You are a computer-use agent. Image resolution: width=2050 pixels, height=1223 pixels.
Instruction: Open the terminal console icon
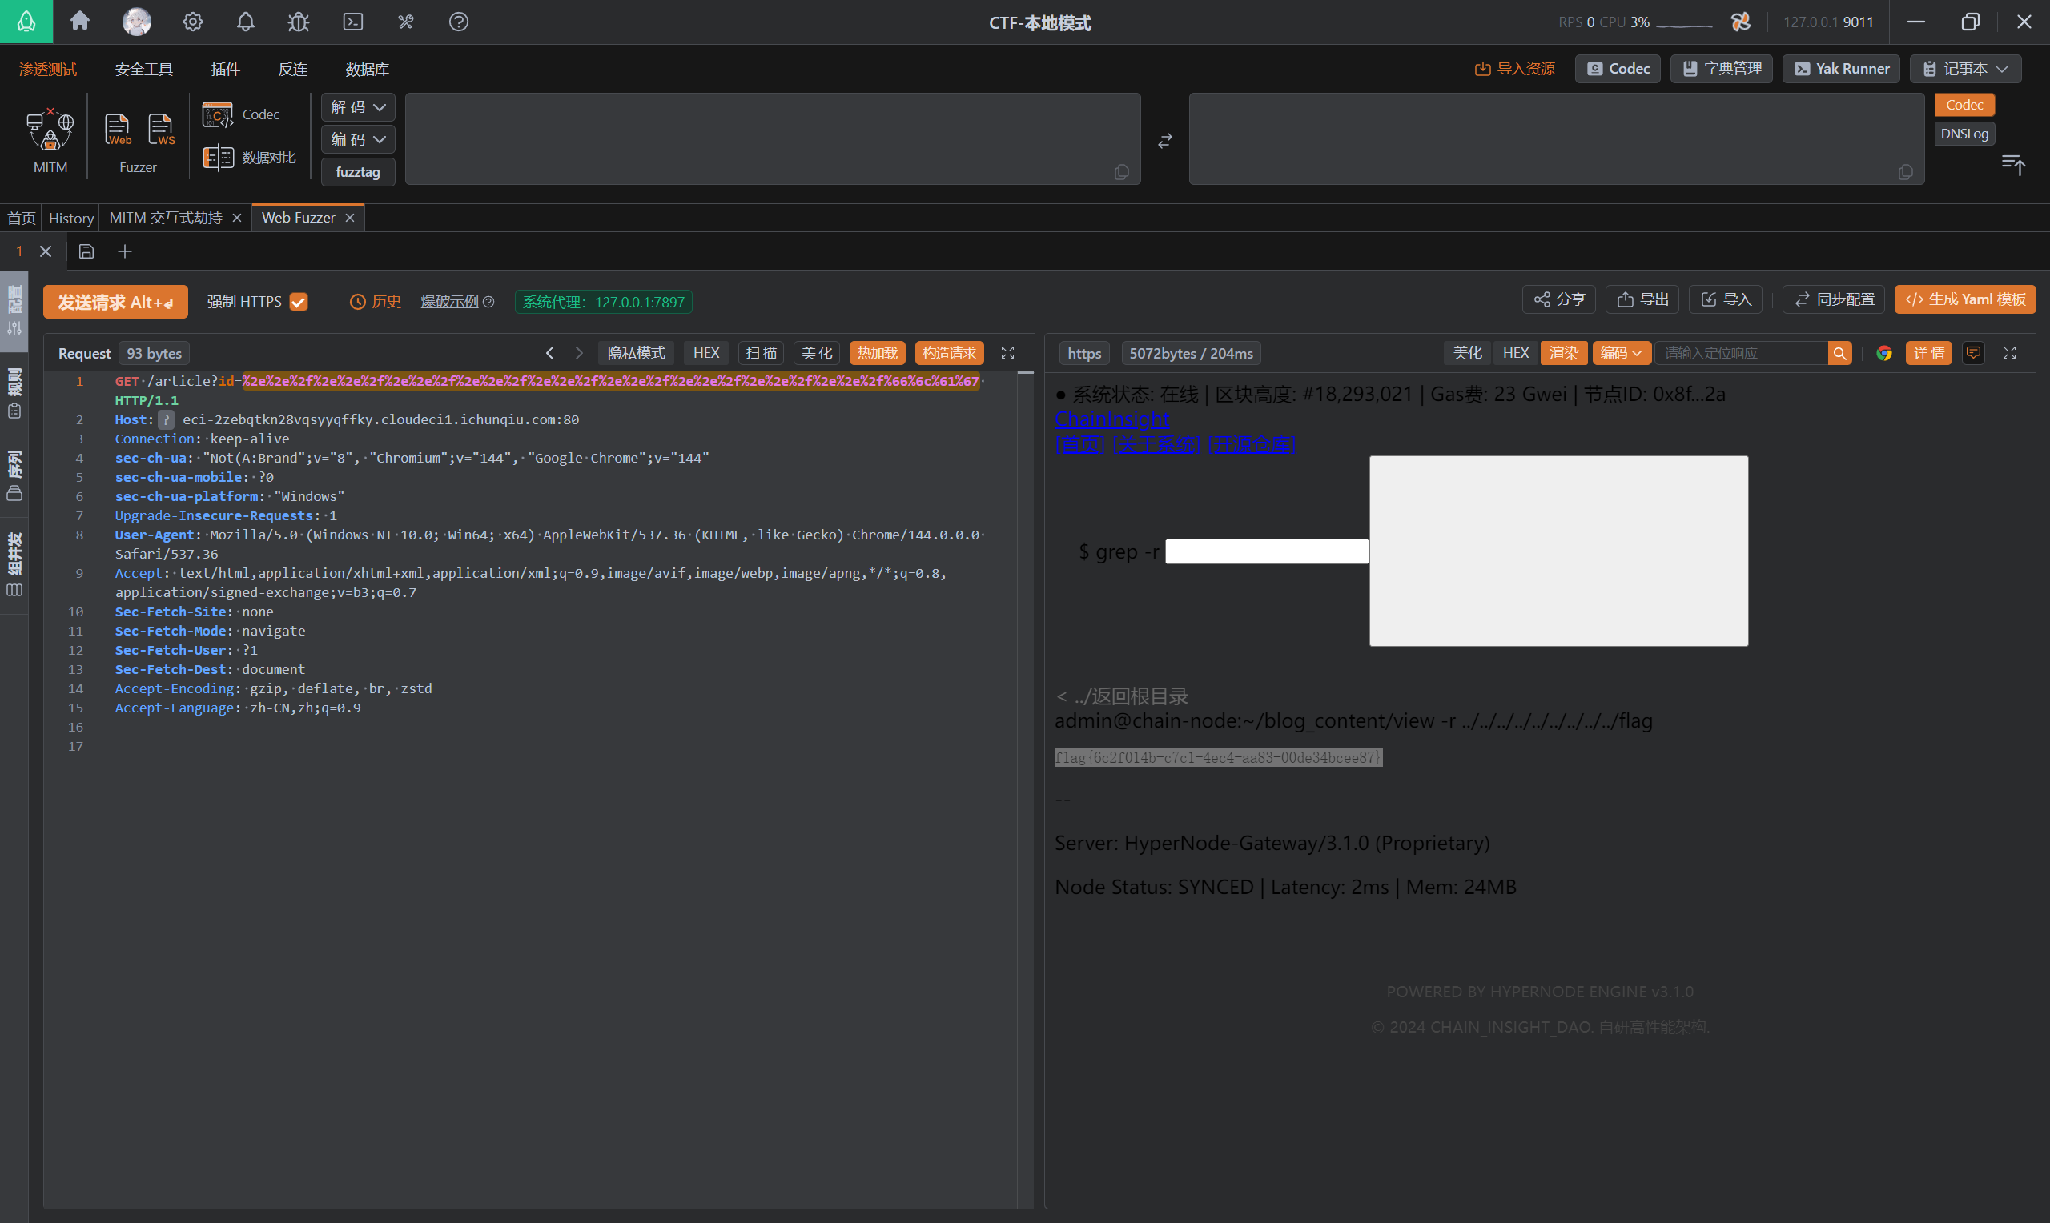[x=353, y=22]
